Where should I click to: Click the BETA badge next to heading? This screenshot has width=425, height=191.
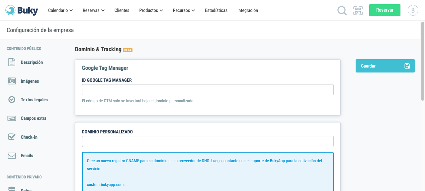(x=128, y=50)
